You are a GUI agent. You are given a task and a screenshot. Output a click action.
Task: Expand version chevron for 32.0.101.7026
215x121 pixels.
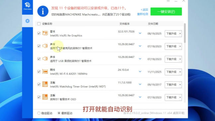tap(140, 33)
